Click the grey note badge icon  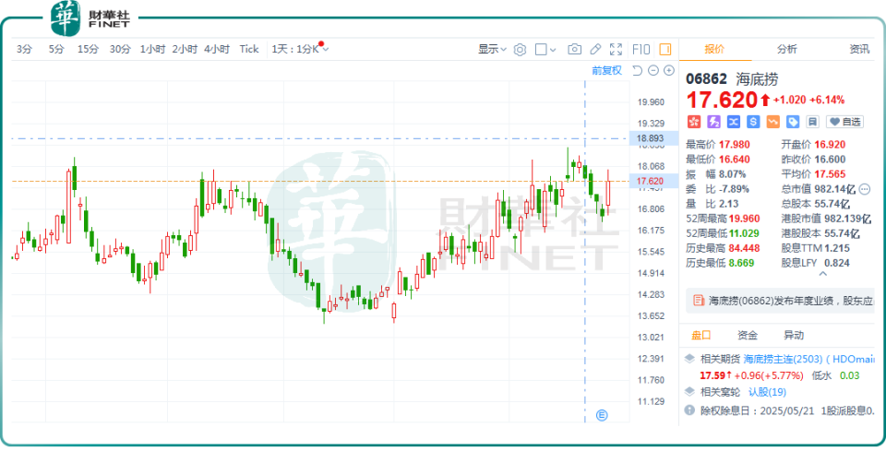point(812,122)
